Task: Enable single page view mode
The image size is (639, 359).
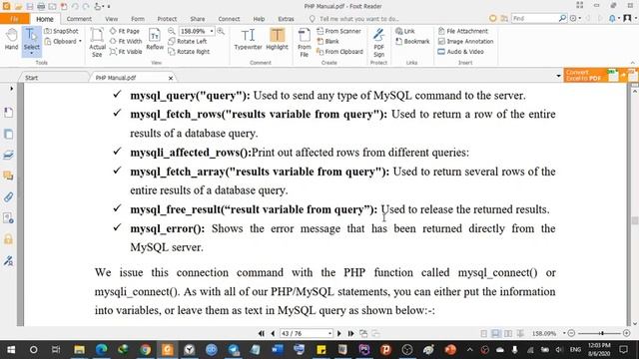Action: click(483, 333)
